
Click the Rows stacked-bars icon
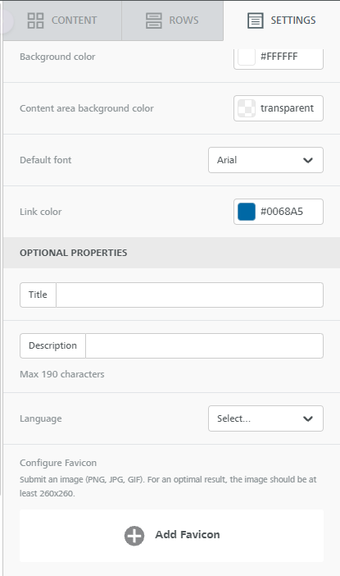(154, 21)
